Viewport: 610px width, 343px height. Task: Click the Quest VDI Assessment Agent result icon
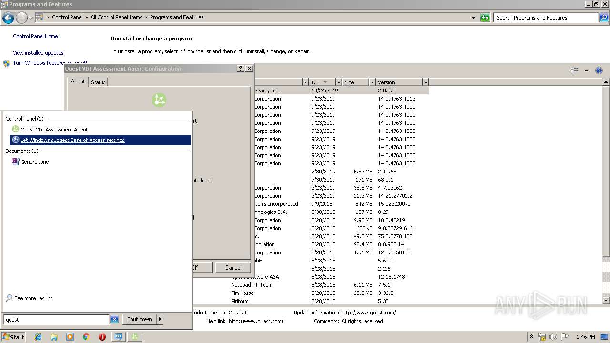[15, 129]
